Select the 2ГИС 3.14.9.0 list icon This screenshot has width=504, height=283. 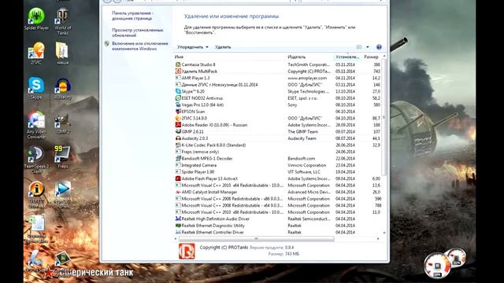click(x=178, y=118)
